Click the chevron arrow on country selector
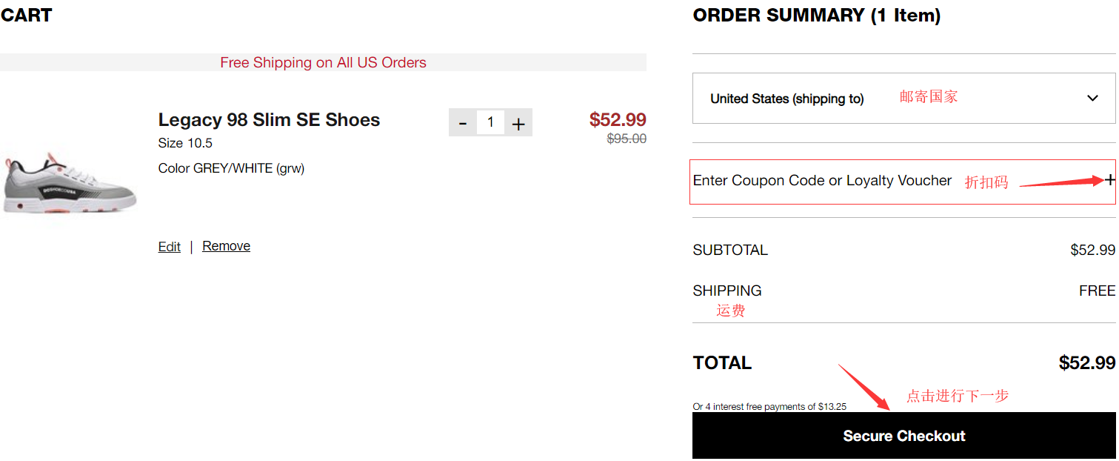 (1092, 99)
